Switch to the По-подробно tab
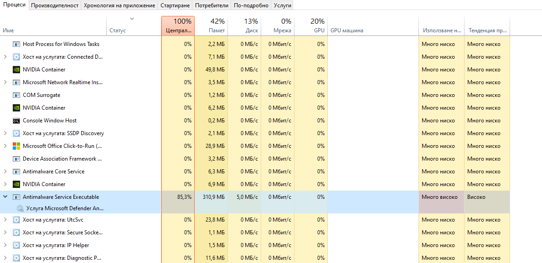Image resolution: width=542 pixels, height=263 pixels. [251, 5]
